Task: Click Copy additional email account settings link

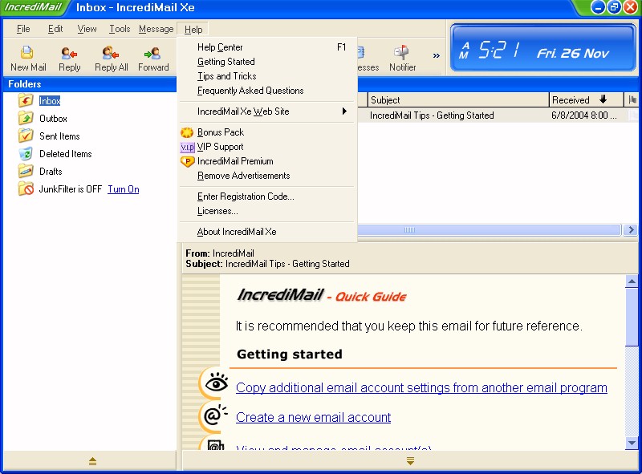Action: 421,388
